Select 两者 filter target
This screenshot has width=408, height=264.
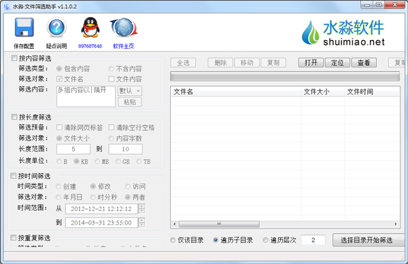[x=128, y=197]
